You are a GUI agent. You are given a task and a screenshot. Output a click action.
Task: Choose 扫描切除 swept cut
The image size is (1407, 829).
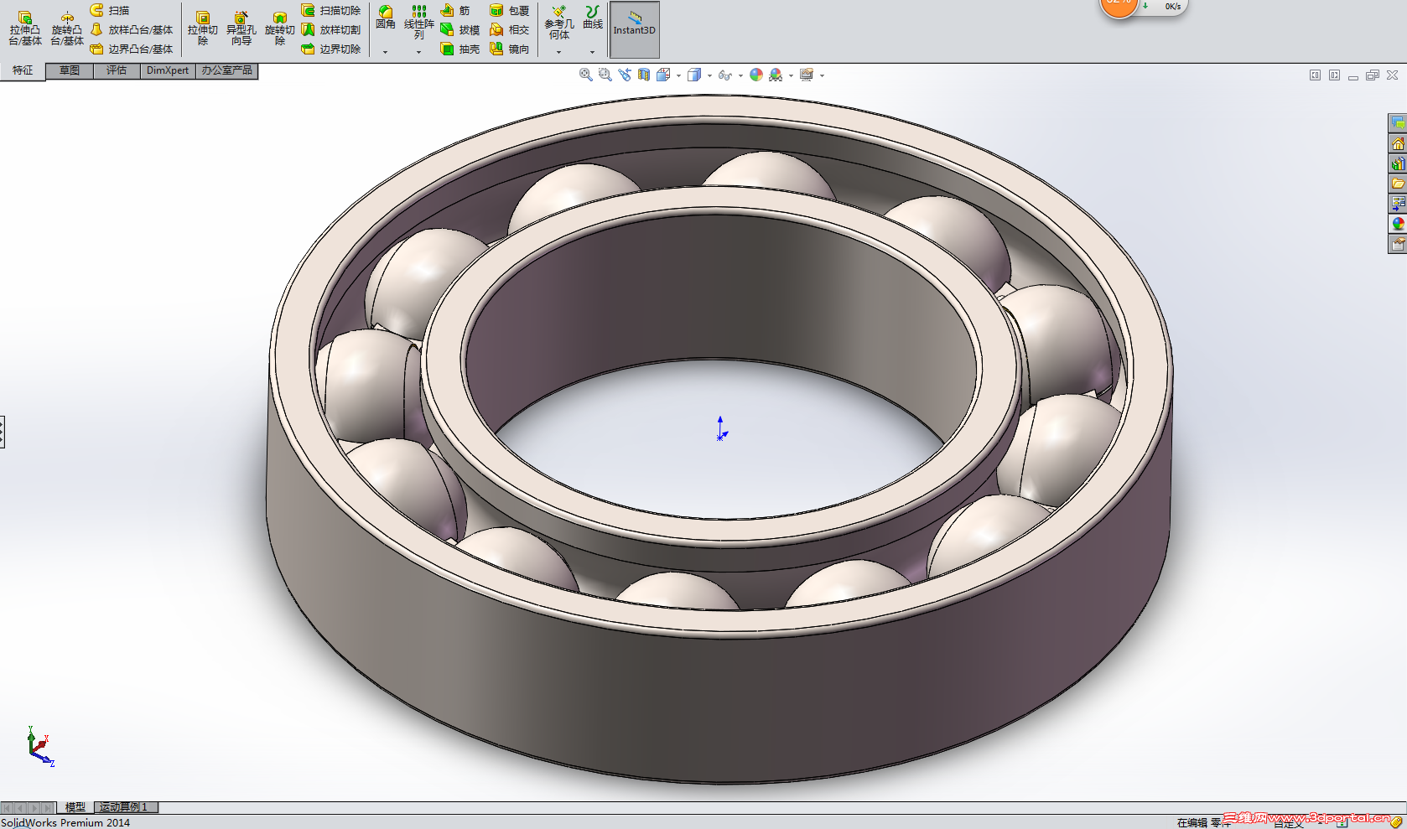tap(331, 10)
